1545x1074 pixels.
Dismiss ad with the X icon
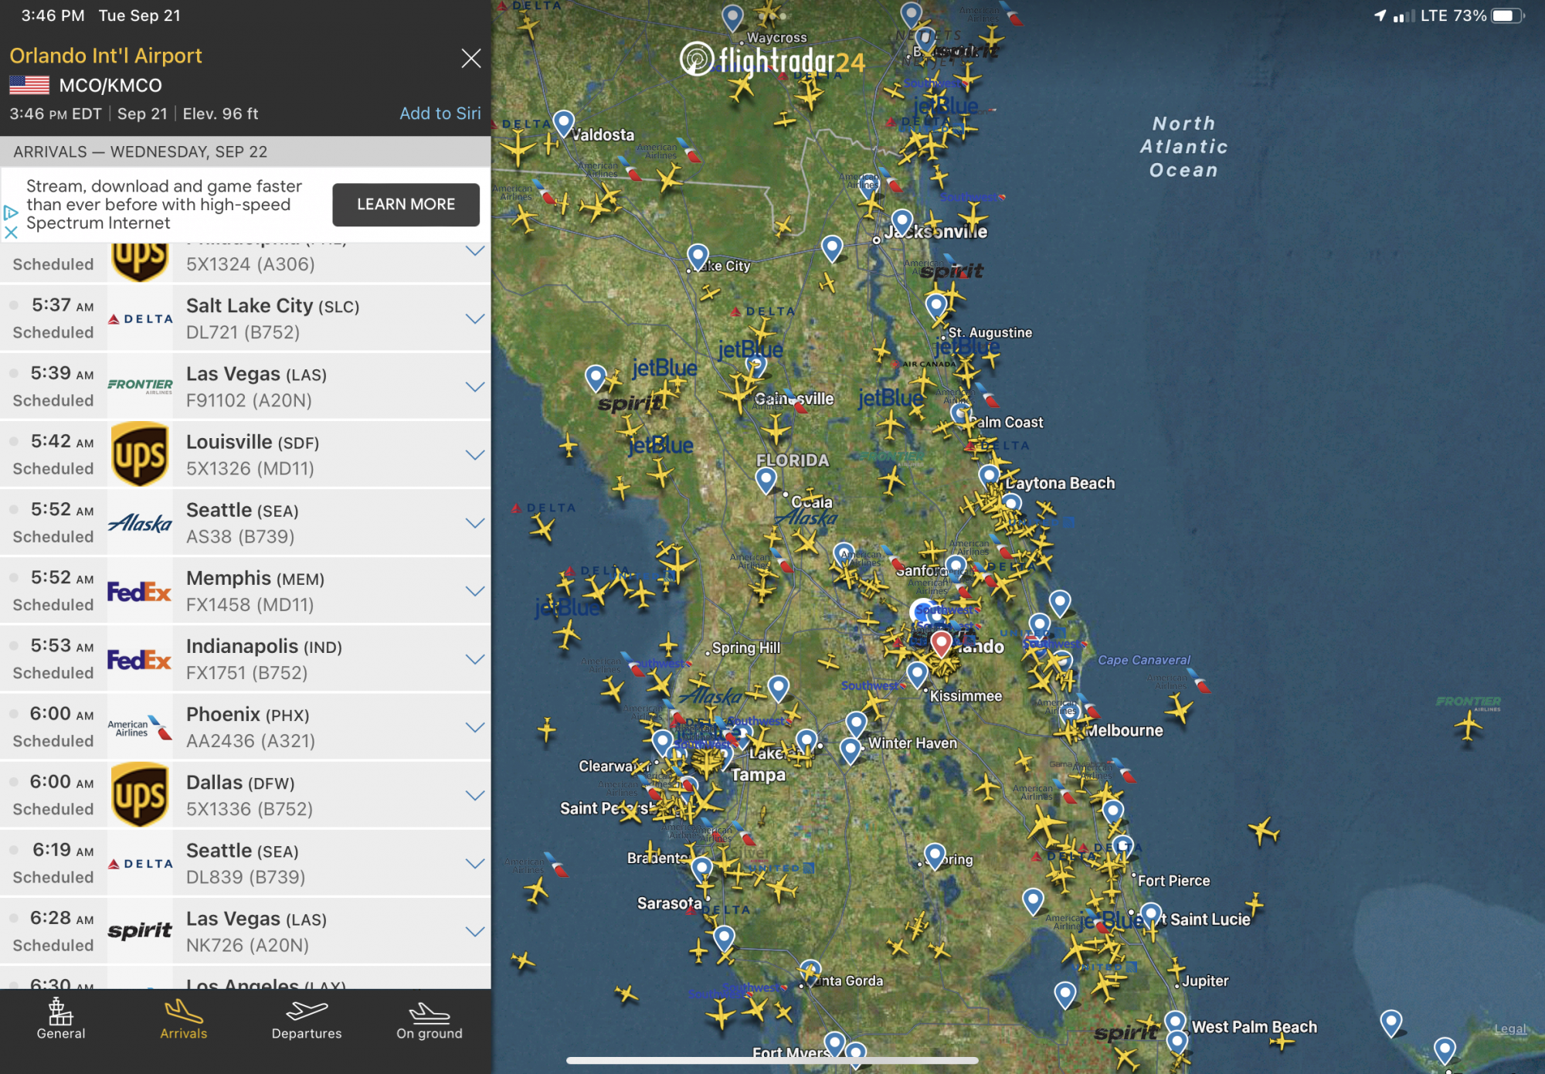(11, 232)
